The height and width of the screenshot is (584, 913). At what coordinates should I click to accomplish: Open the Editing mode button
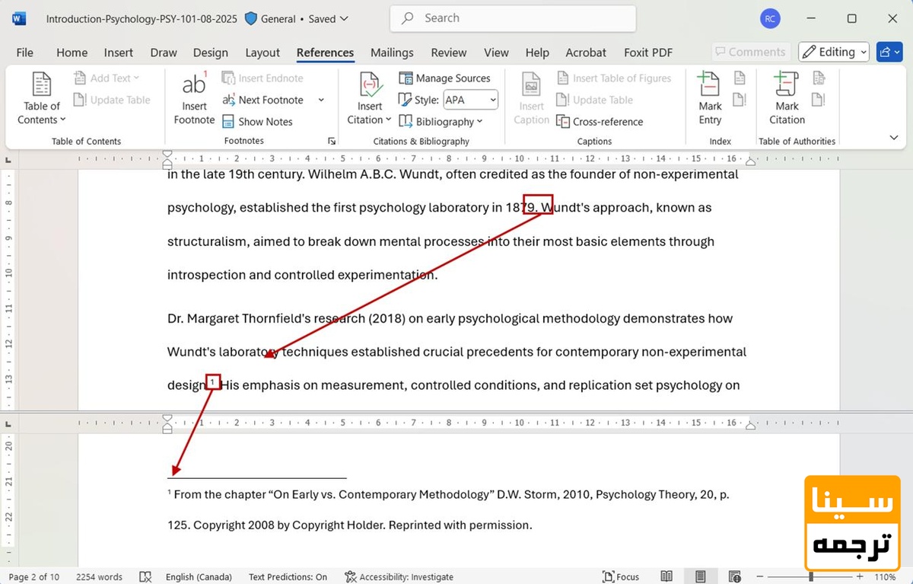coord(834,52)
